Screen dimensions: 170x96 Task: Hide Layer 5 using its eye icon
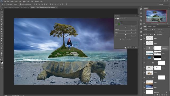pyautogui.click(x=144, y=38)
